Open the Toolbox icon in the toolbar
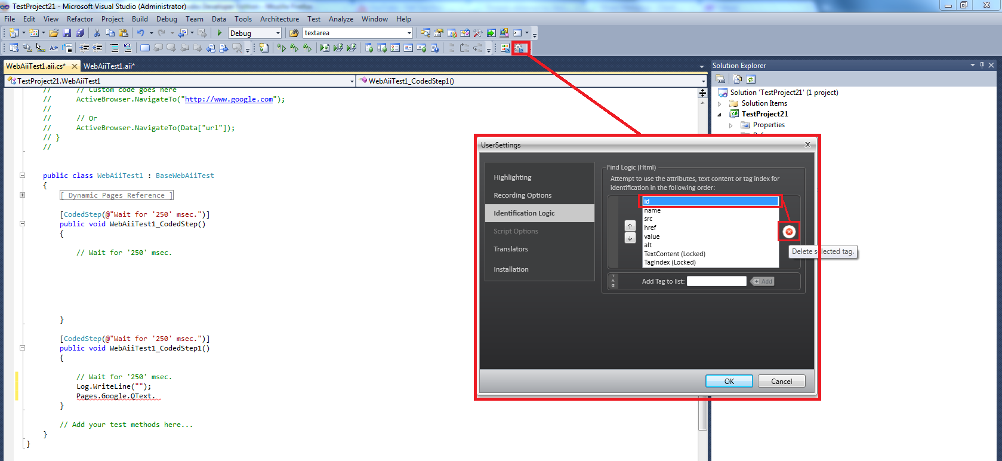1002x461 pixels. [477, 33]
